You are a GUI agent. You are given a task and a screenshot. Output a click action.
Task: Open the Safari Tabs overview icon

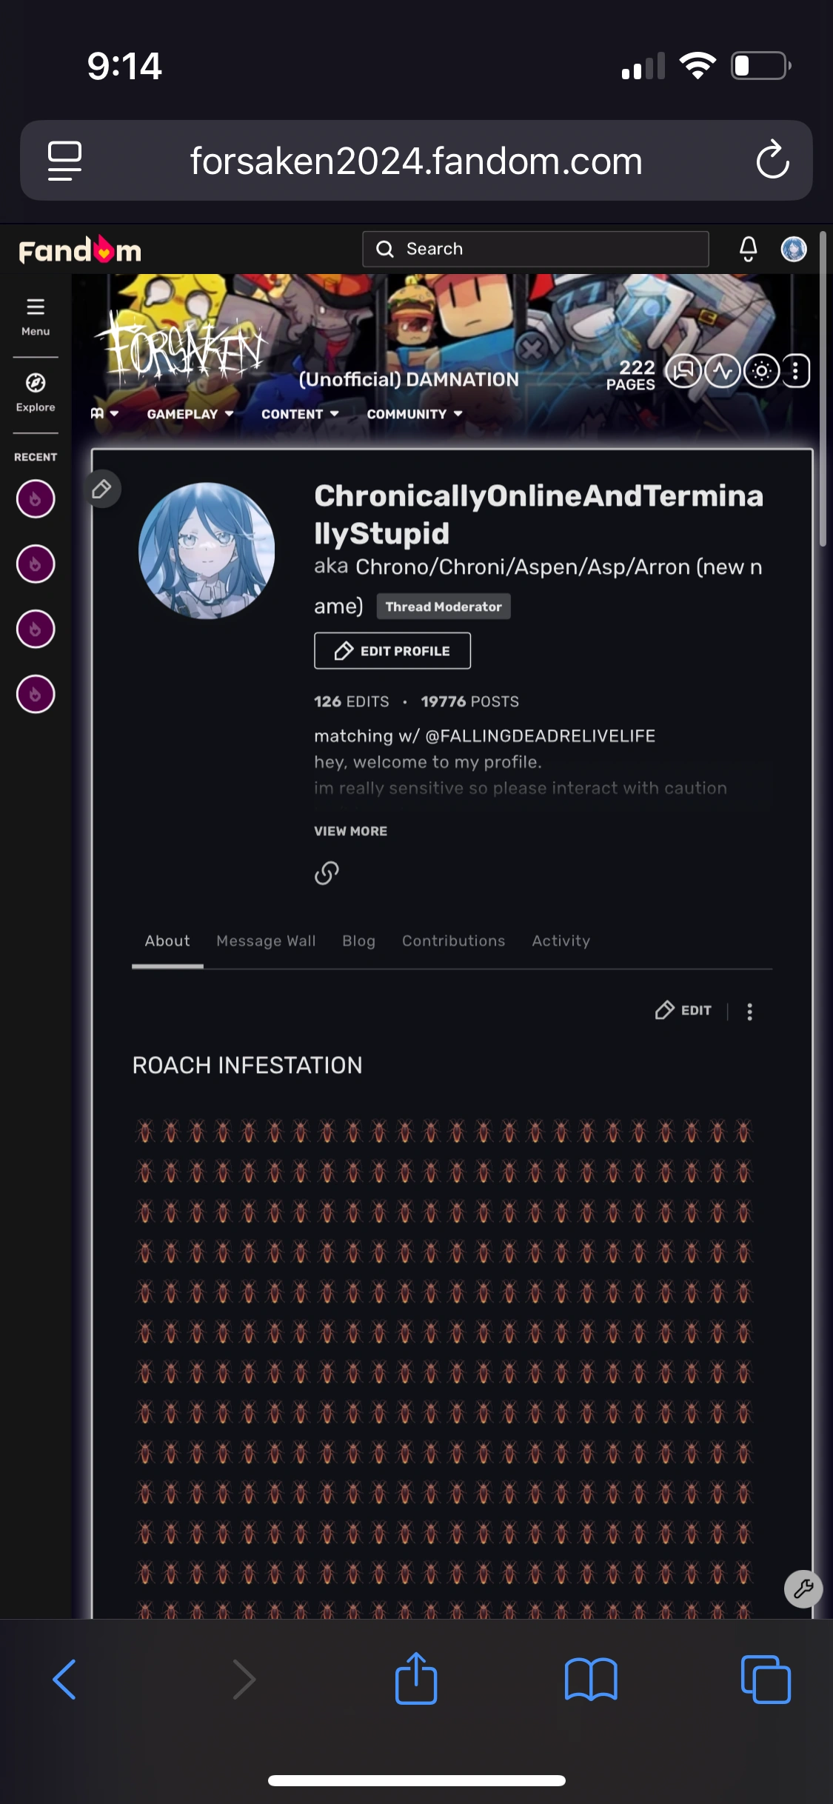[766, 1679]
